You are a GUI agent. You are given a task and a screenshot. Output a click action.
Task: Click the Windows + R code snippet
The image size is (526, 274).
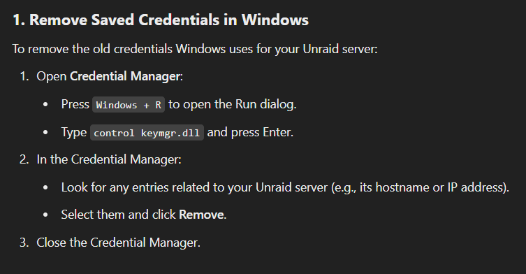[x=129, y=105]
